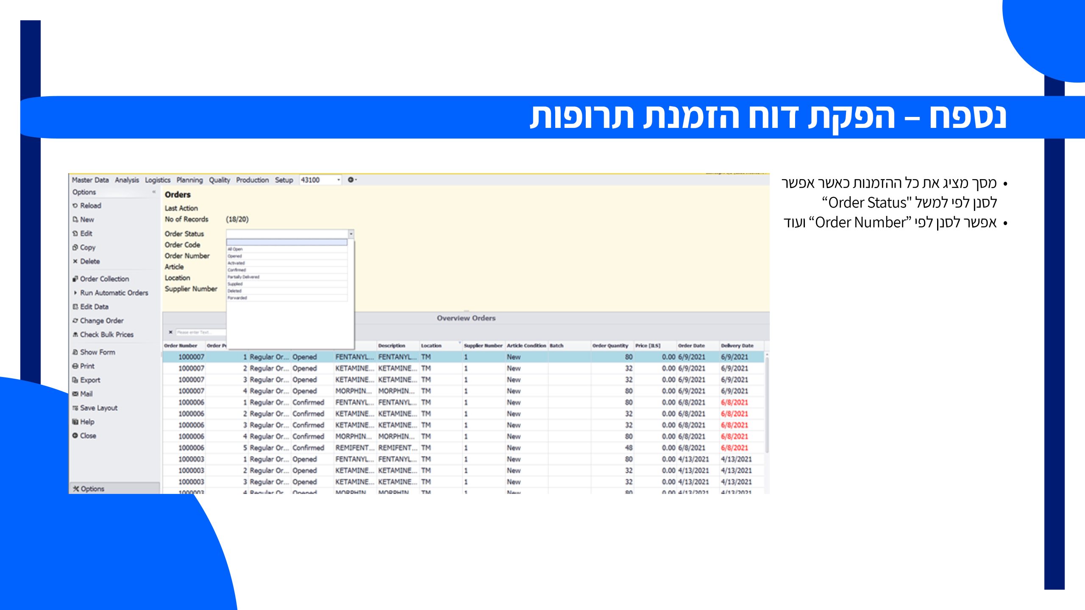Click the Reload button label
The image size is (1085, 610).
point(91,205)
